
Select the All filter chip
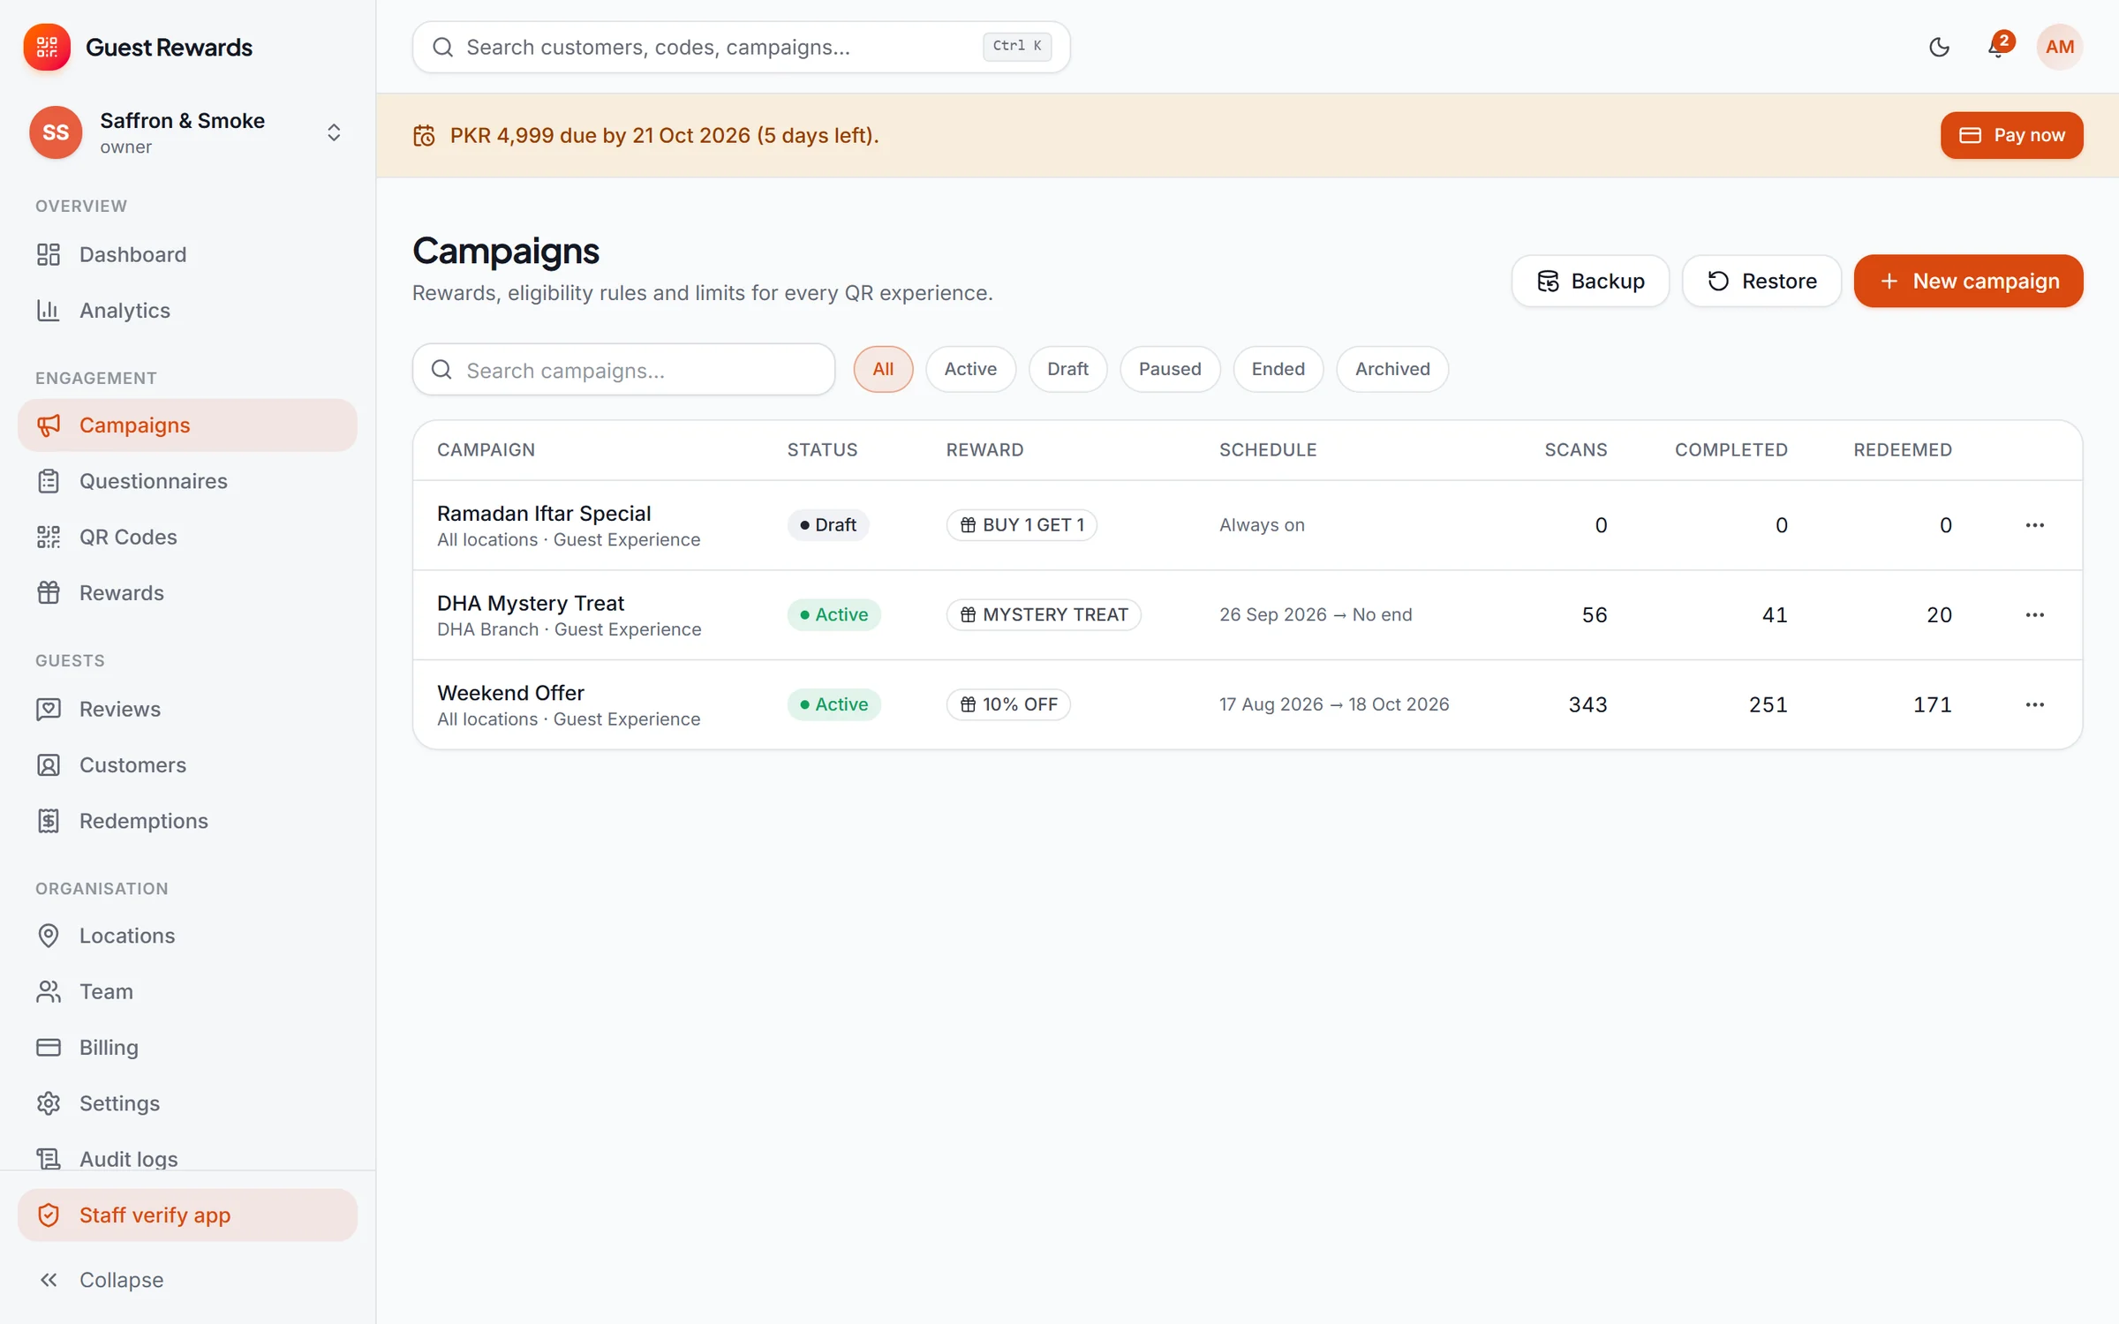[883, 369]
